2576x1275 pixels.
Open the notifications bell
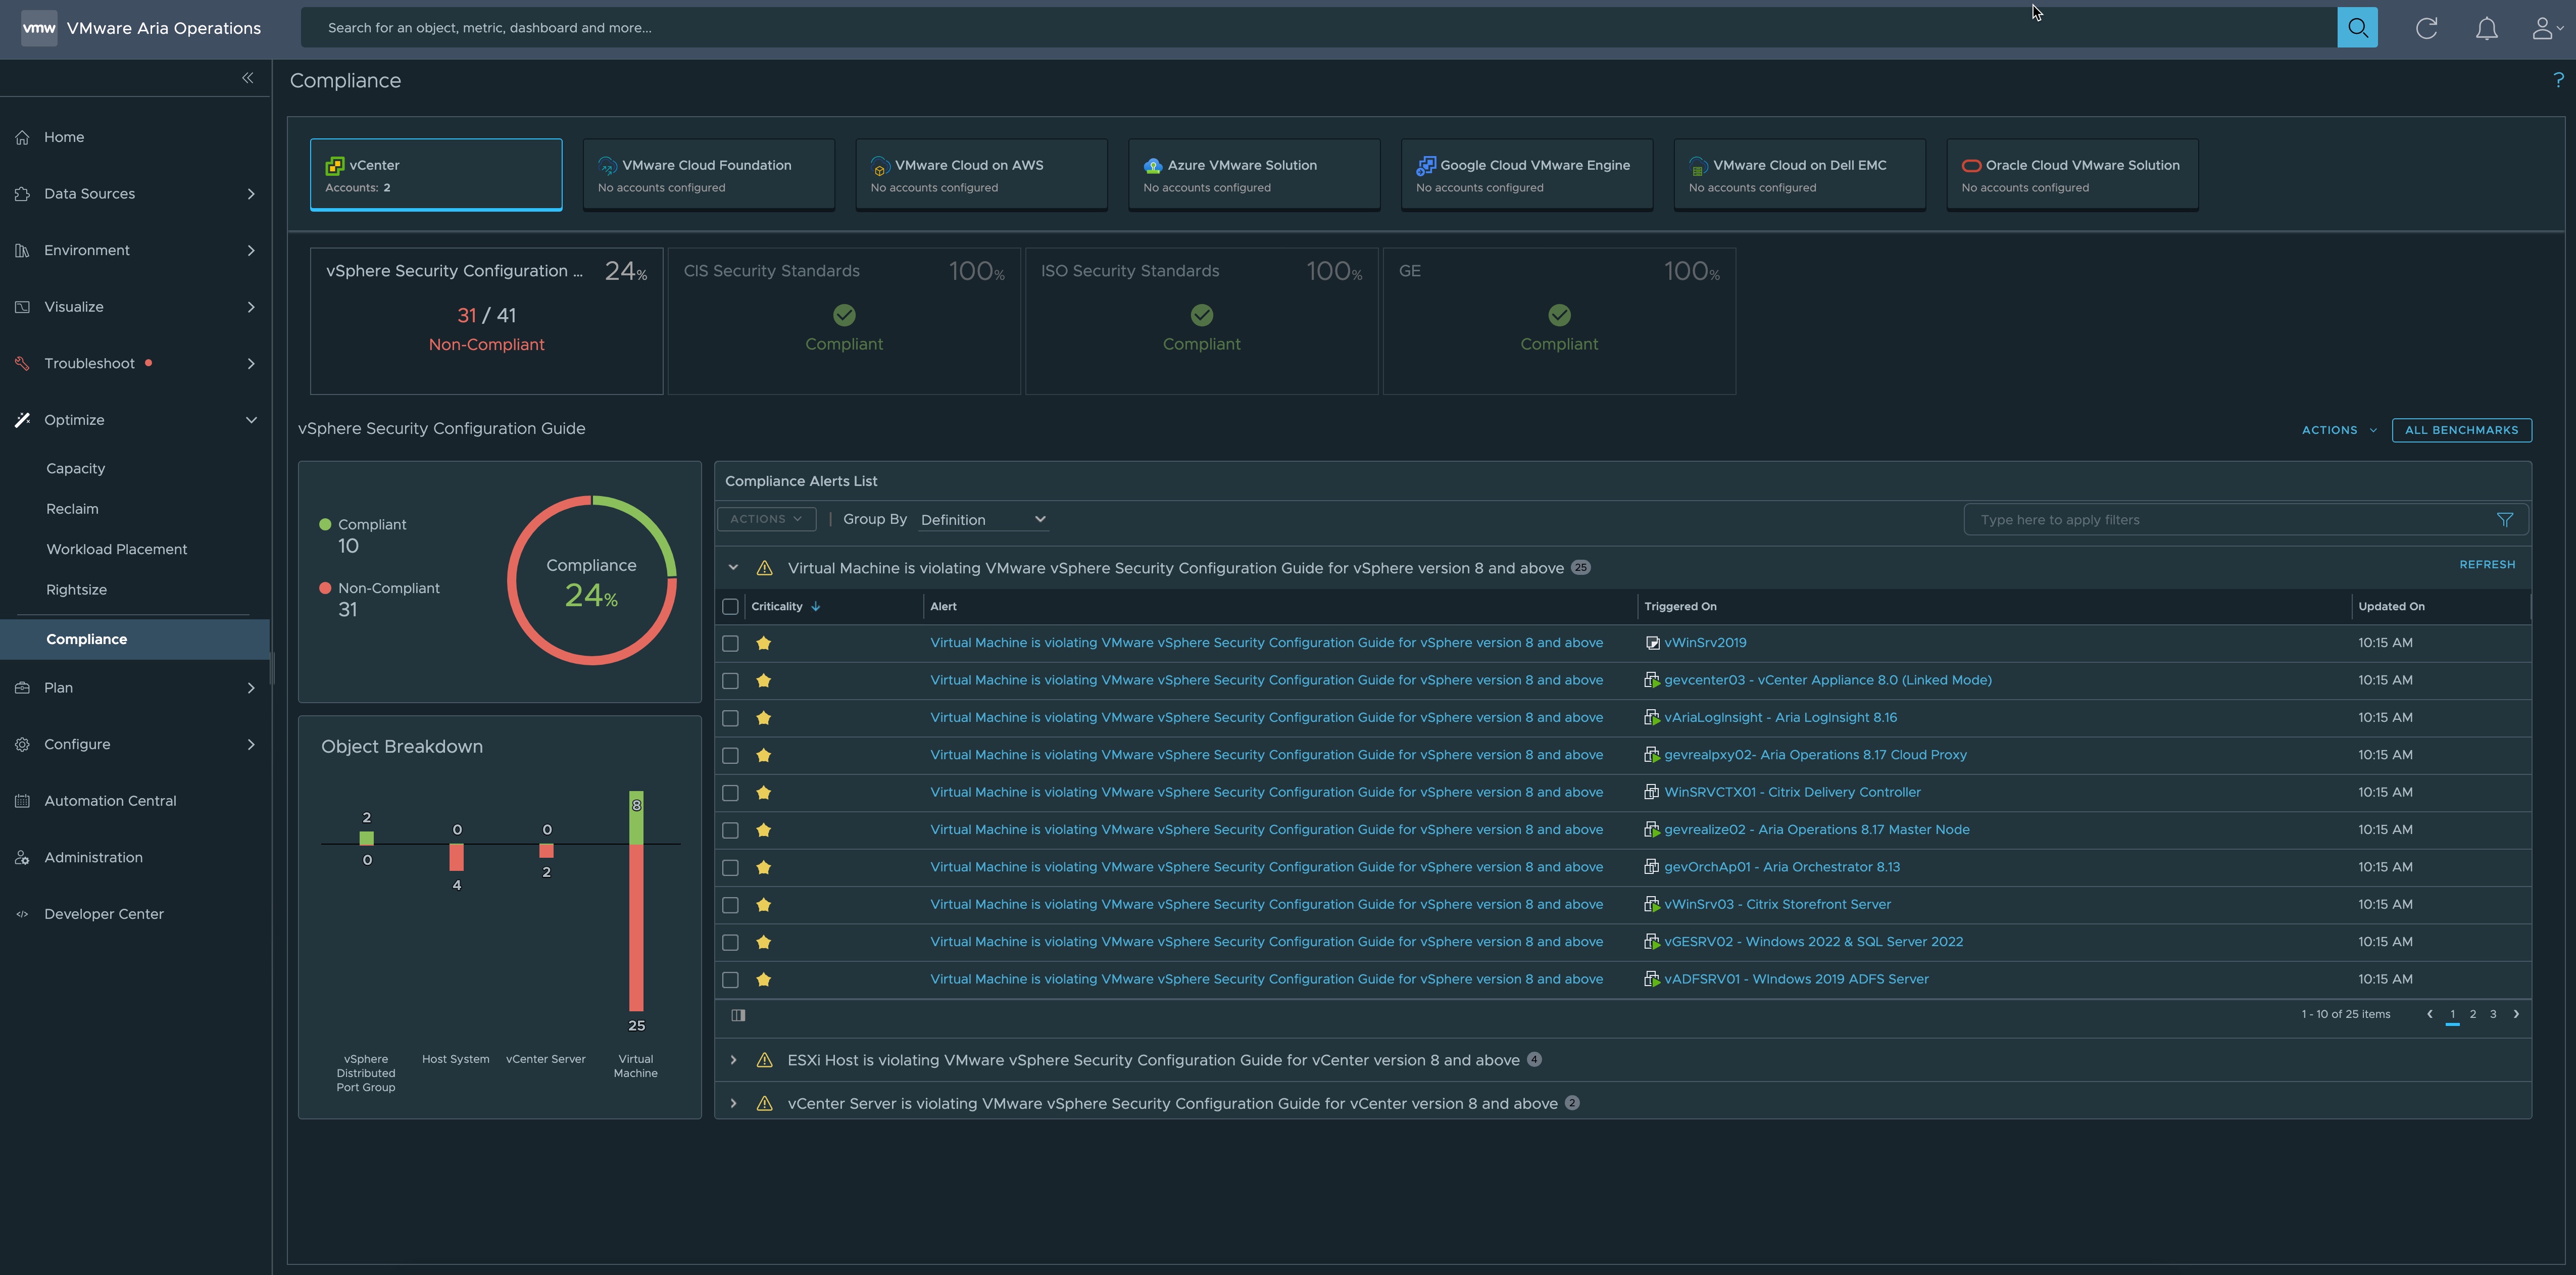(x=2486, y=28)
